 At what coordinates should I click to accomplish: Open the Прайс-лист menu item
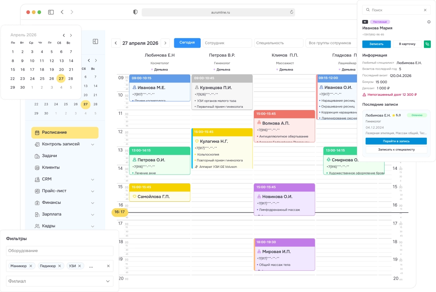54,191
